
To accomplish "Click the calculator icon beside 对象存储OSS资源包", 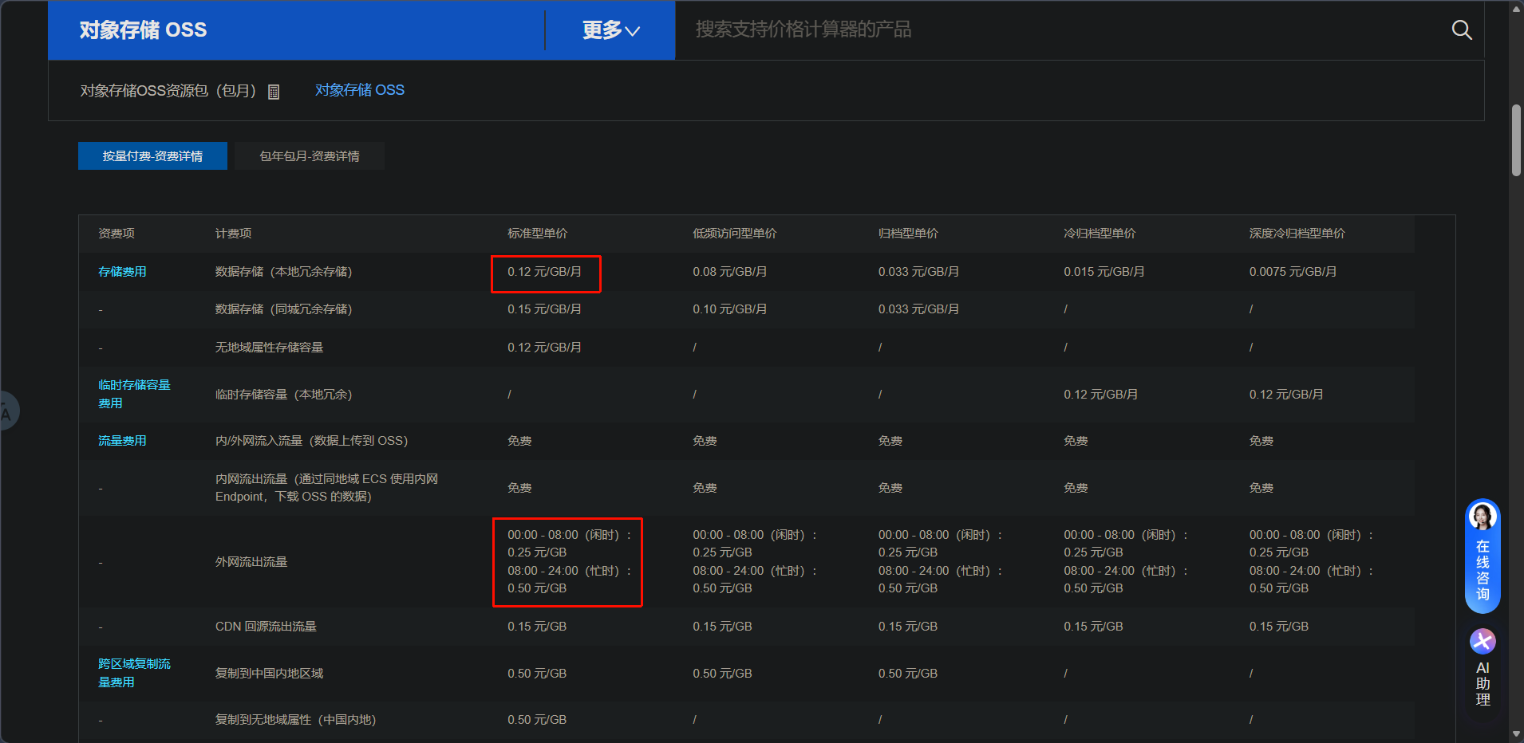I will point(274,92).
